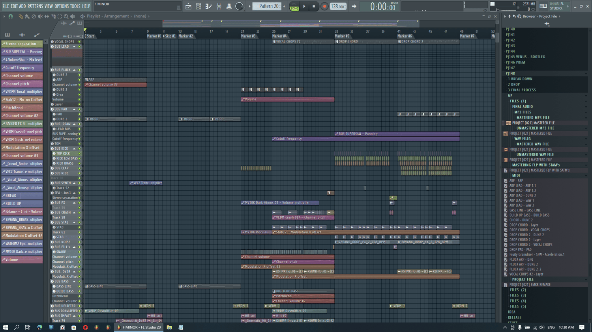Collapse browser structure with the up-arrow icon

point(510,17)
